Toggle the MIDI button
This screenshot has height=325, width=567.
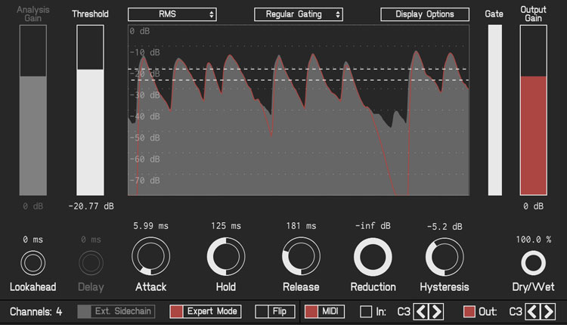pyautogui.click(x=311, y=311)
